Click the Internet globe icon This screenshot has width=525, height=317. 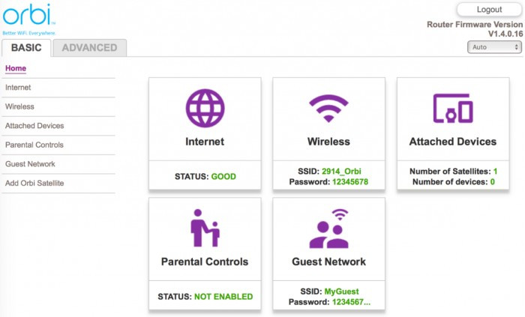pos(205,108)
